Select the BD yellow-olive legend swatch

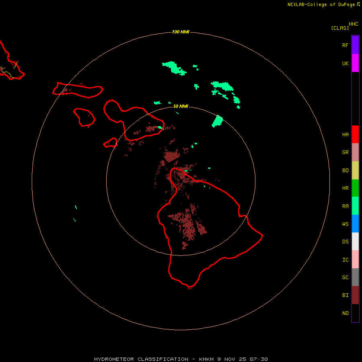355,170
